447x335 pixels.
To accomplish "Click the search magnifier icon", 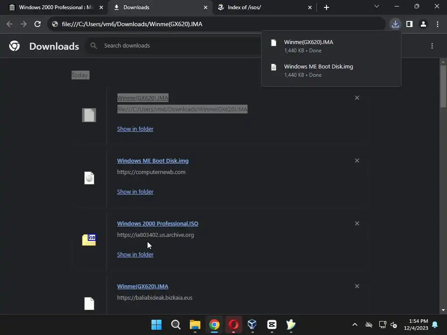I will point(93,45).
